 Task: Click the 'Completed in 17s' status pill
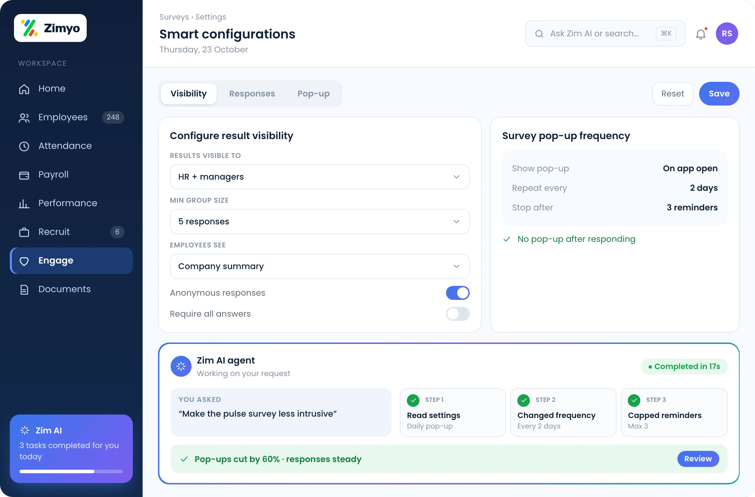point(684,367)
